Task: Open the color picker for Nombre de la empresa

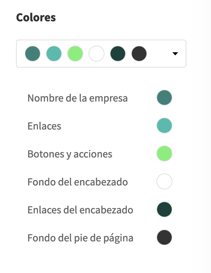Action: click(164, 98)
